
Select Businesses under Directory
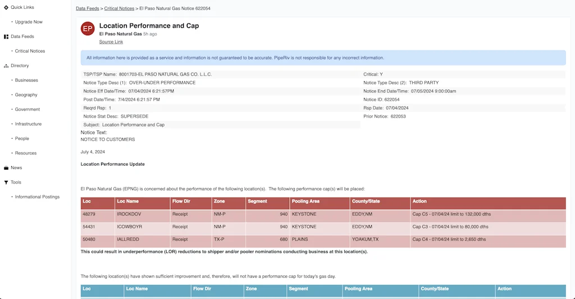pos(26,80)
